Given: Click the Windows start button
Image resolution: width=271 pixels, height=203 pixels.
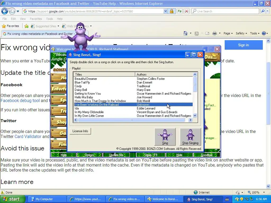Looking at the screenshot, I should pos(12,199).
